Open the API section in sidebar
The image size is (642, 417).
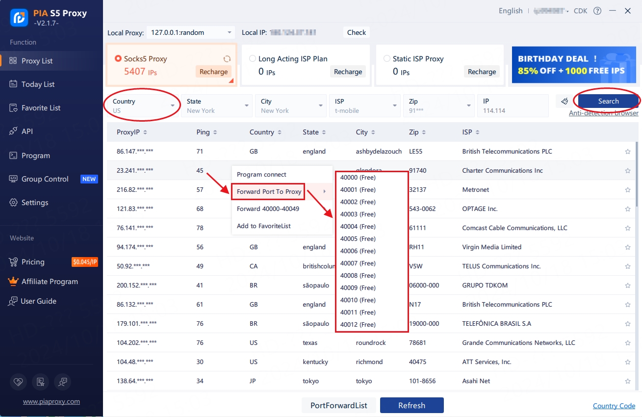click(27, 131)
